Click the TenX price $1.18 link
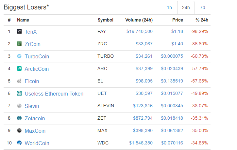The height and width of the screenshot is (150, 237). click(x=177, y=31)
